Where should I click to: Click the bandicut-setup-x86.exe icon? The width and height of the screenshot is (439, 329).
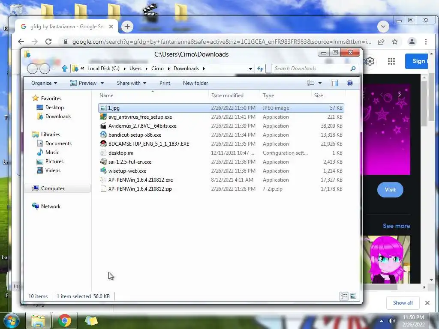[x=103, y=135]
